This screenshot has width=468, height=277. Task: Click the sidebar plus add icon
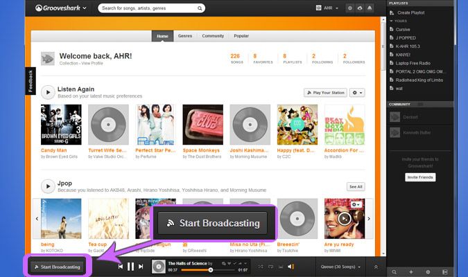pyautogui.click(x=411, y=272)
